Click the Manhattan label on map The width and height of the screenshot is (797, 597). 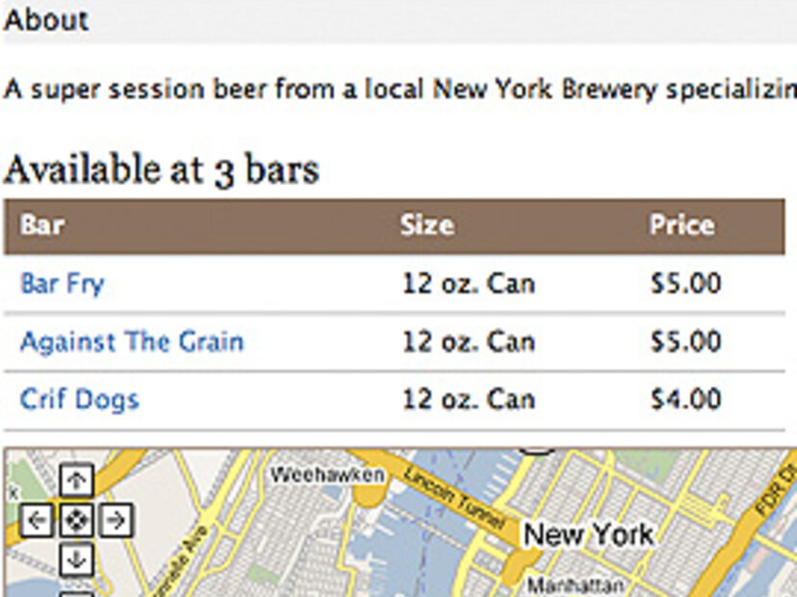pyautogui.click(x=577, y=584)
